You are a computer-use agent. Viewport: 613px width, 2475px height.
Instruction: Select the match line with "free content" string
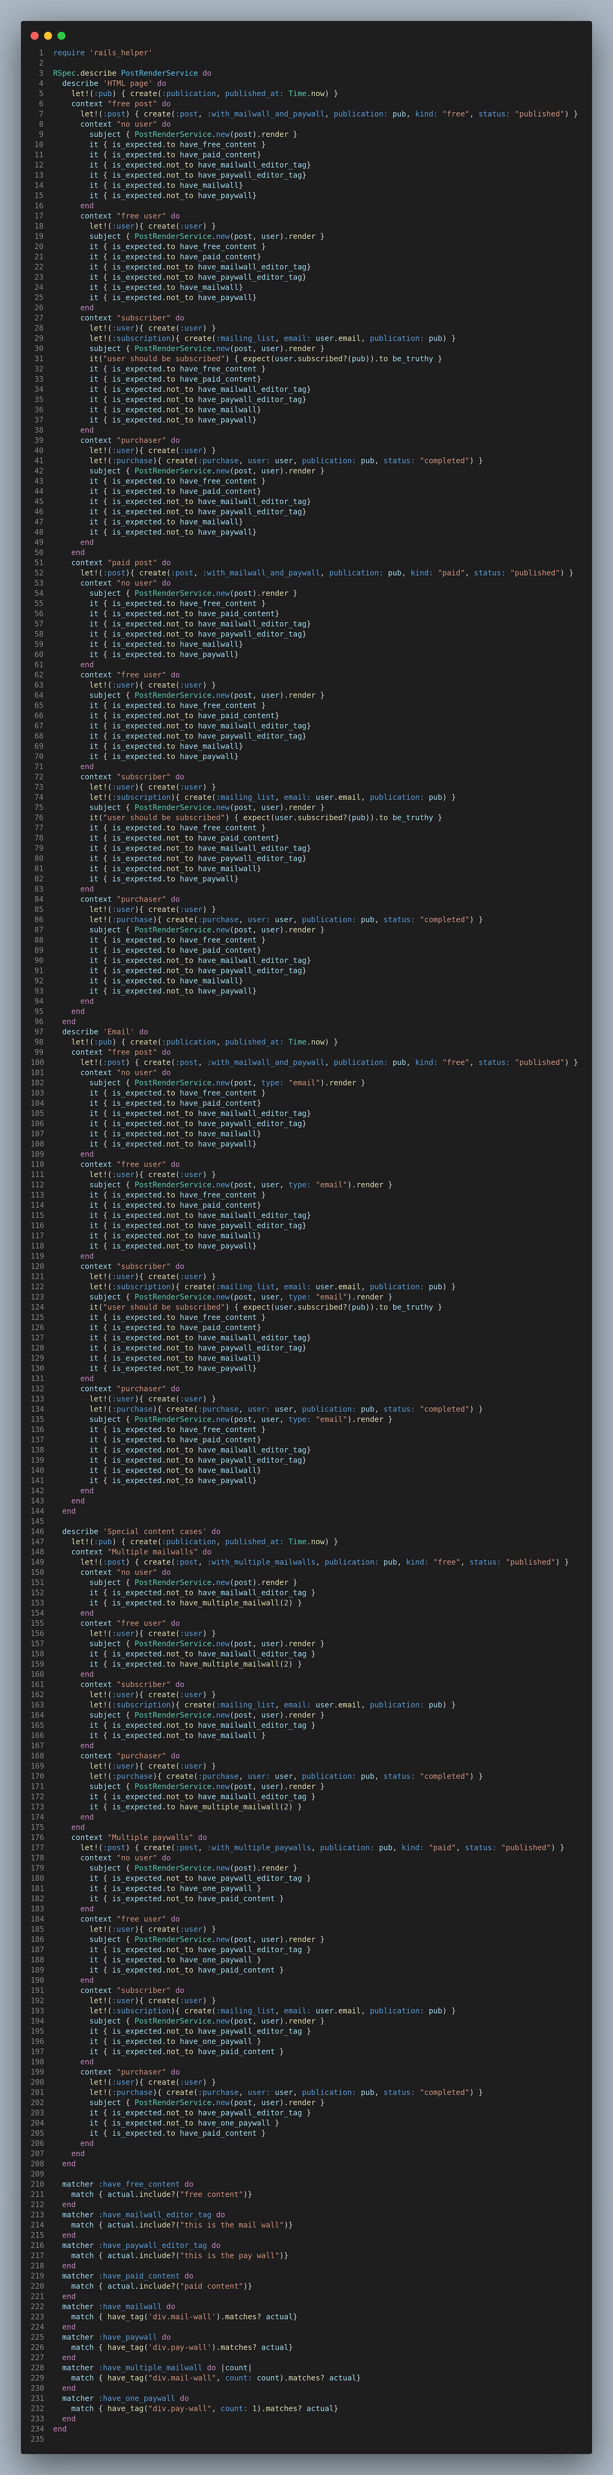click(161, 2195)
